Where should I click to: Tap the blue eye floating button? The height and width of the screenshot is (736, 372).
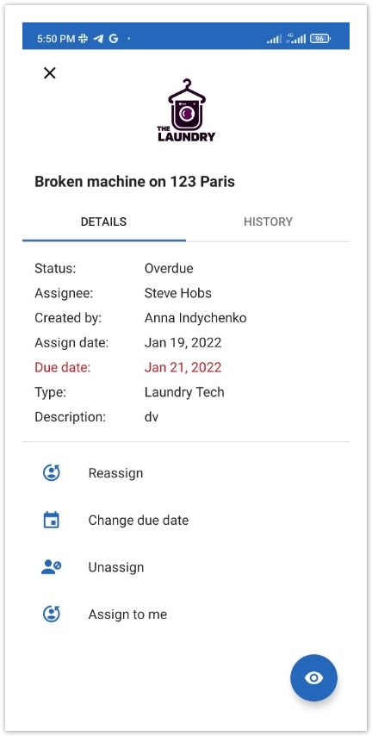(x=313, y=677)
